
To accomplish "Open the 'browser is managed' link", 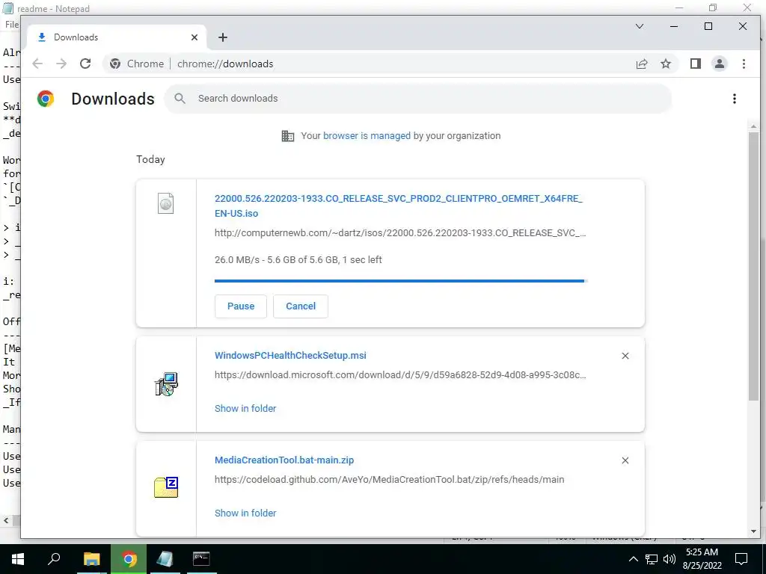I will click(367, 136).
